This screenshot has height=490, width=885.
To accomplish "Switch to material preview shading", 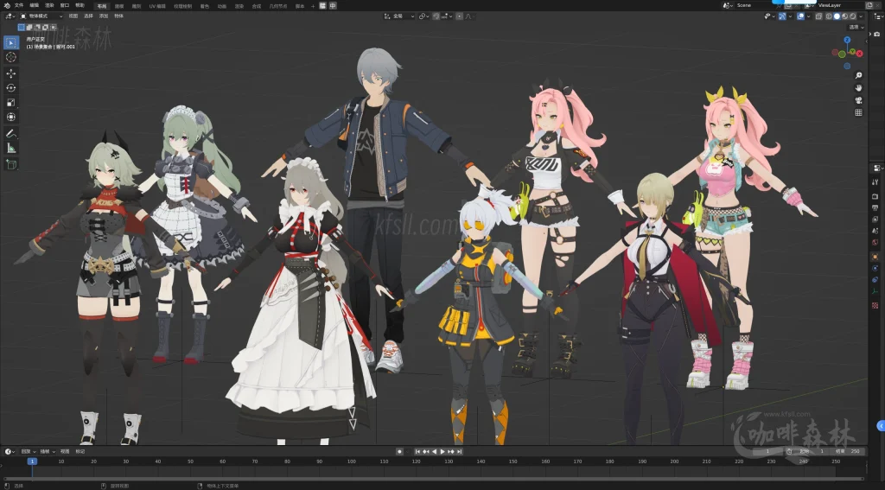I will 845,16.
